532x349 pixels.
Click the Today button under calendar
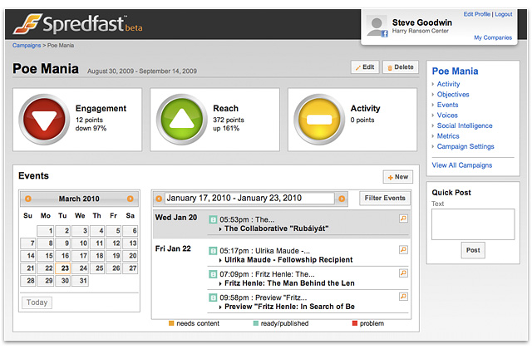click(37, 302)
